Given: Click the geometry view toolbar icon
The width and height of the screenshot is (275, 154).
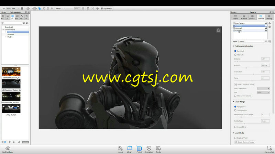Looking at the screenshot, I should coord(88,8).
